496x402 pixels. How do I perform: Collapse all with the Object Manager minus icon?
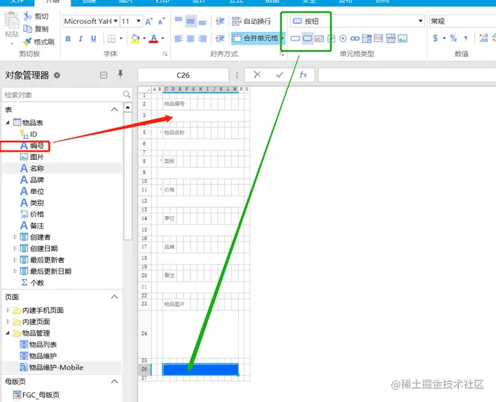pyautogui.click(x=103, y=75)
